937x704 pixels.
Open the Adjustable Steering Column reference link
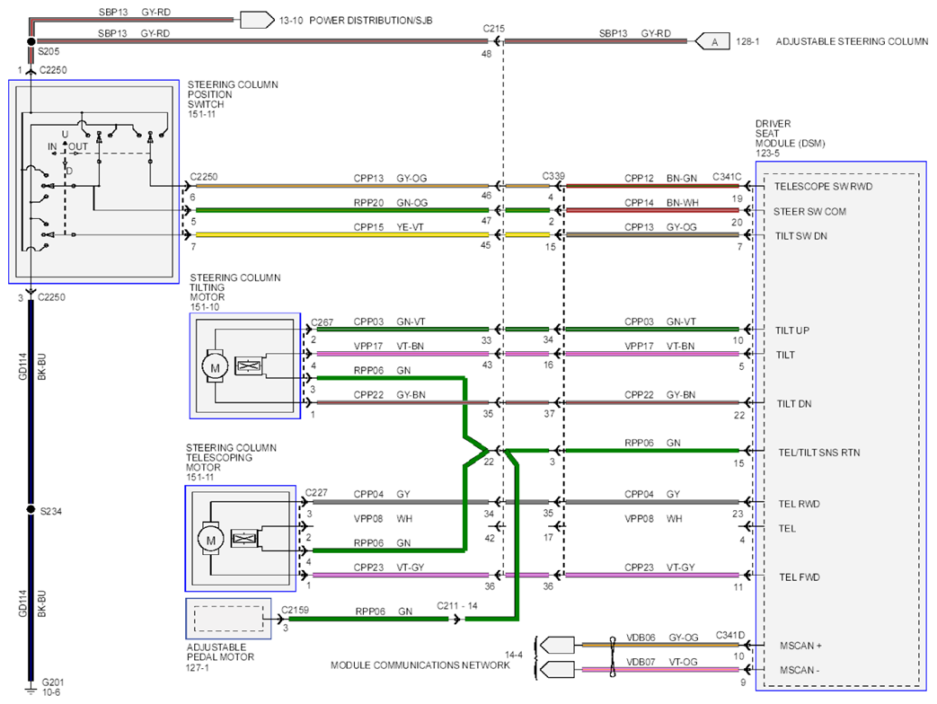852,42
